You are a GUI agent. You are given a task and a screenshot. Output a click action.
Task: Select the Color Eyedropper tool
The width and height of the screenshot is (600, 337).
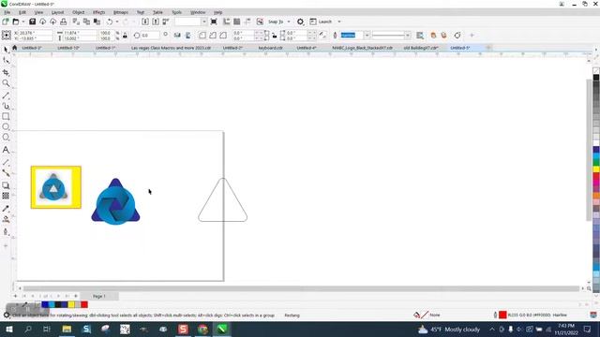coord(6,209)
